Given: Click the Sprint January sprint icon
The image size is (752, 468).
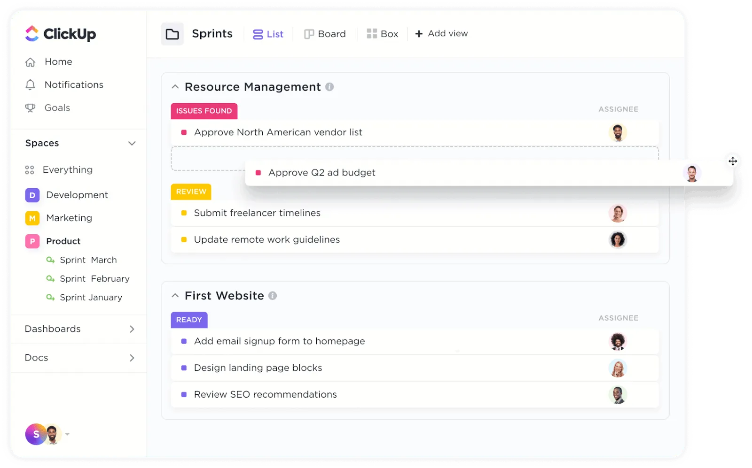Looking at the screenshot, I should point(50,298).
